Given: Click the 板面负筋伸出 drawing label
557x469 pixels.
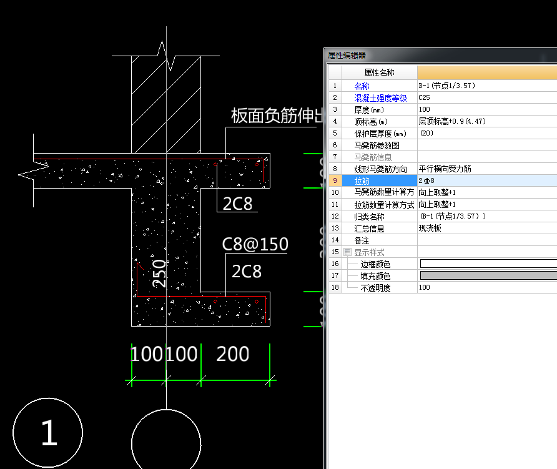Looking at the screenshot, I should point(277,116).
